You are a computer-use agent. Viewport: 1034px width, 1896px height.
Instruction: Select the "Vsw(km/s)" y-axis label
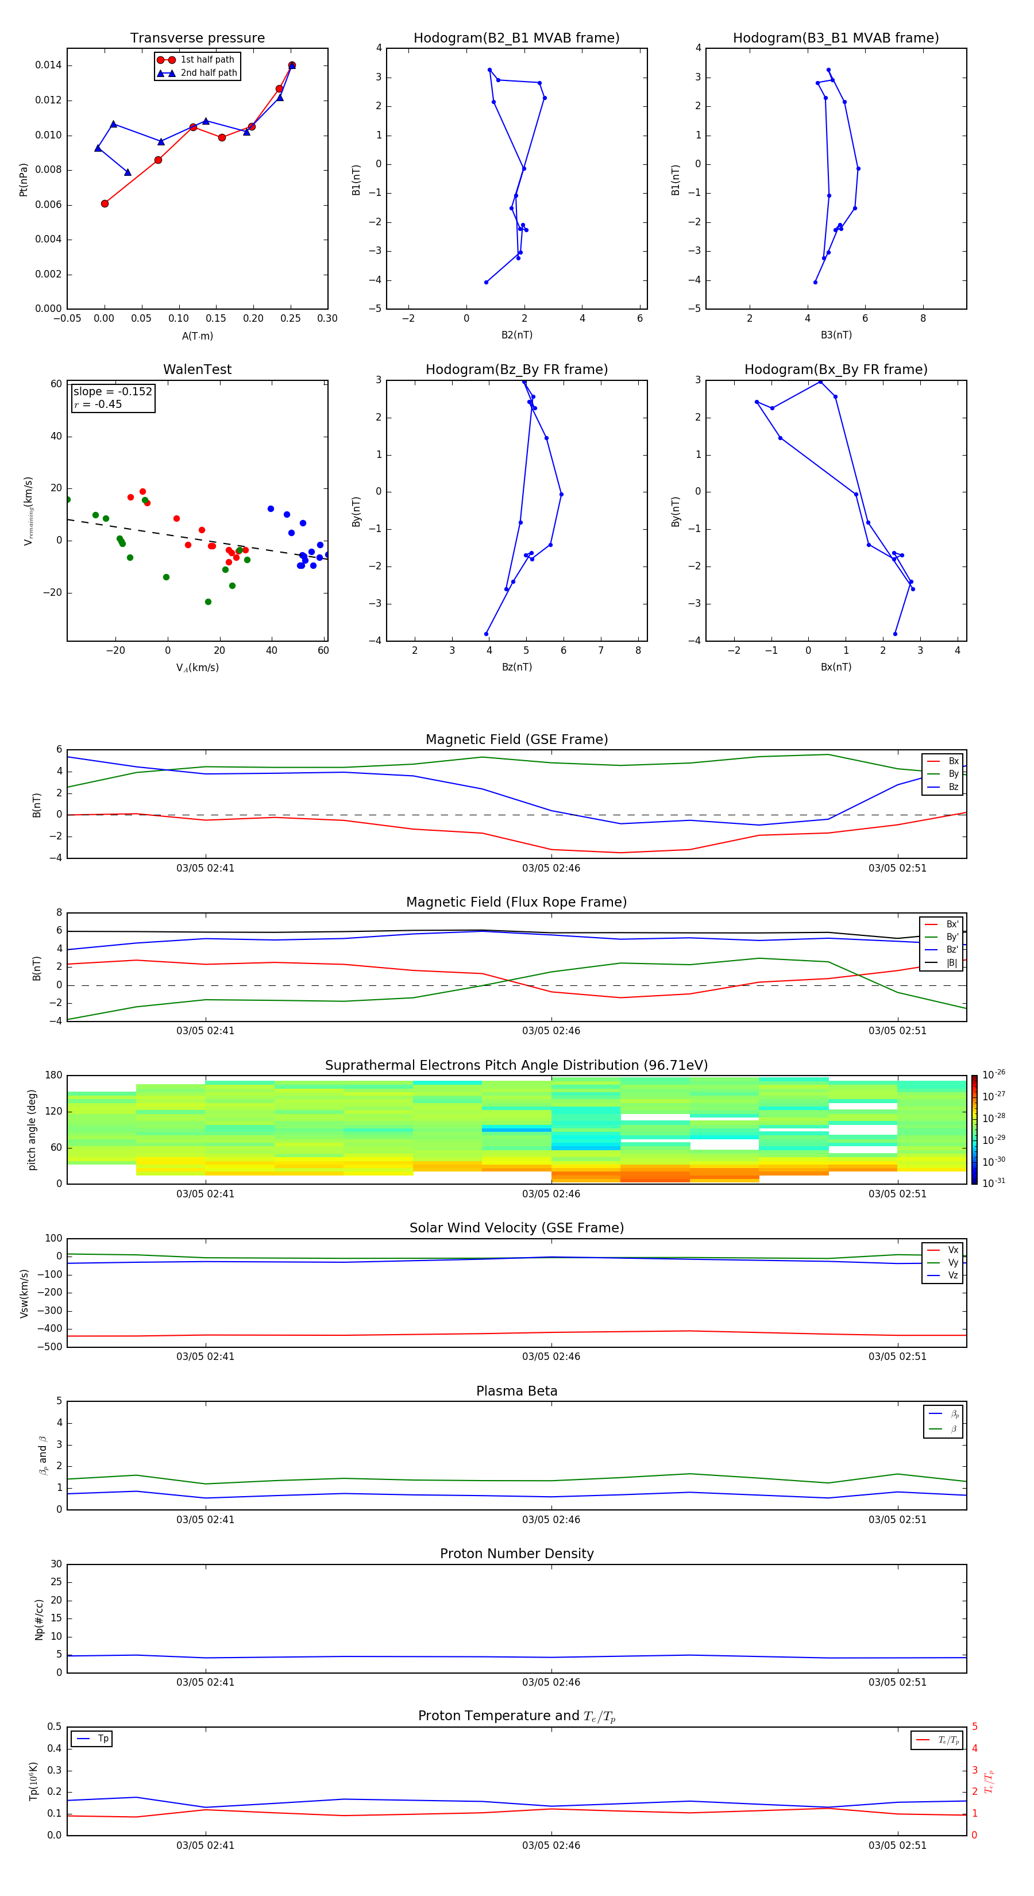(x=24, y=1293)
